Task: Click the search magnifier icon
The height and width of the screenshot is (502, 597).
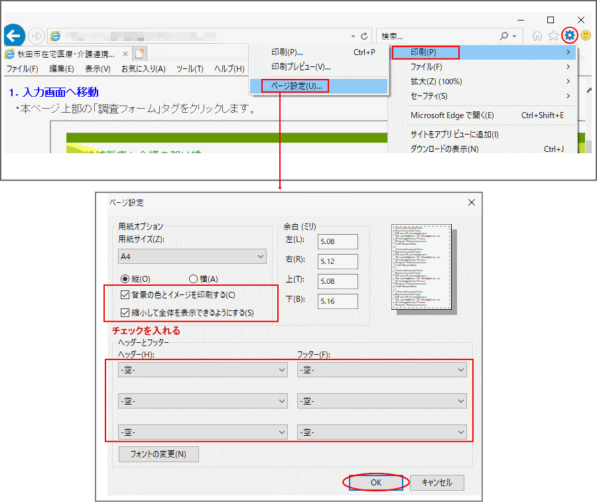Action: 505,36
